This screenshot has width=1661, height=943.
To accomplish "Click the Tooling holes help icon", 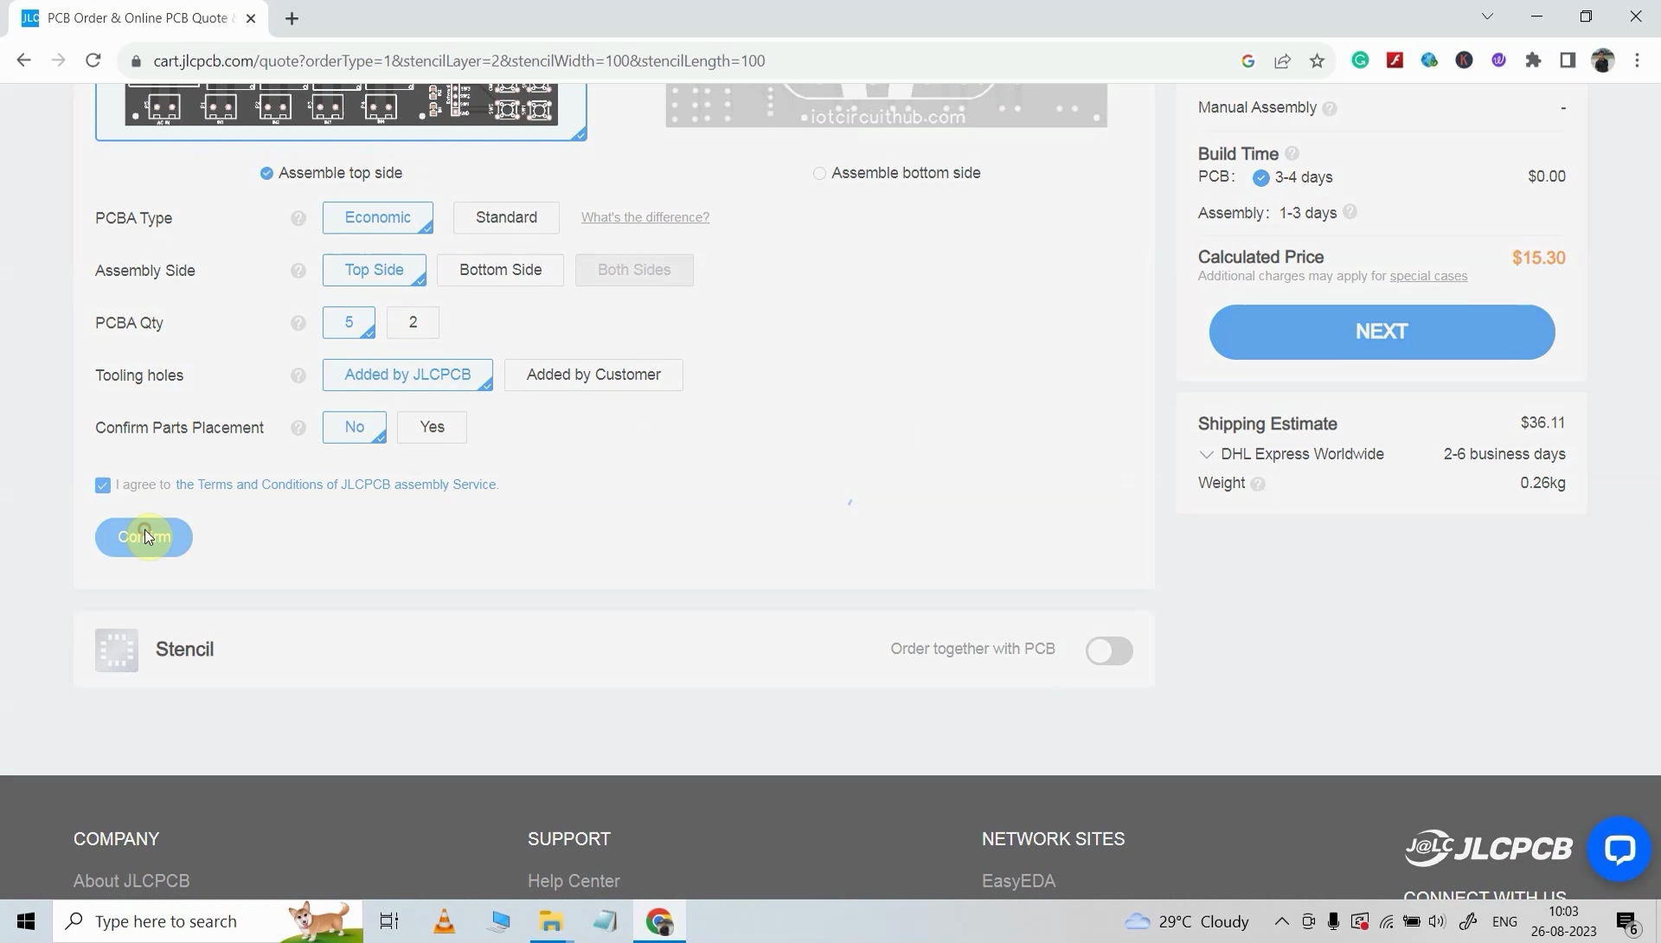I will click(298, 375).
